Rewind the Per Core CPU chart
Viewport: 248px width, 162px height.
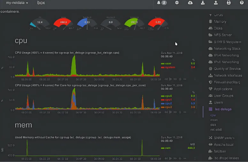166,112
